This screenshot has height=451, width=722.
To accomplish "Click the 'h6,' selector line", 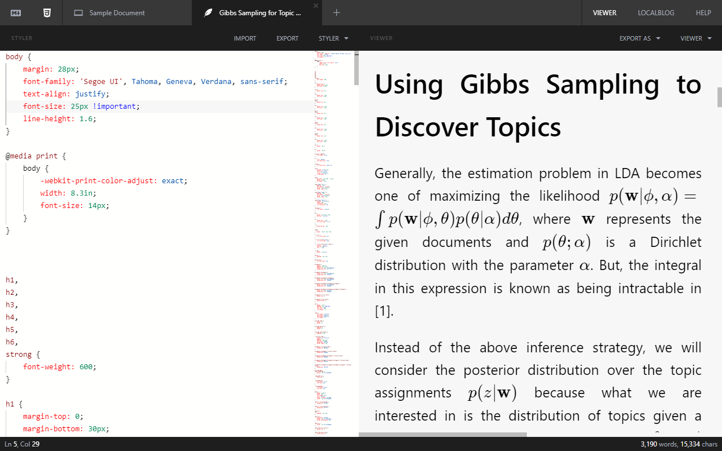I will point(12,342).
